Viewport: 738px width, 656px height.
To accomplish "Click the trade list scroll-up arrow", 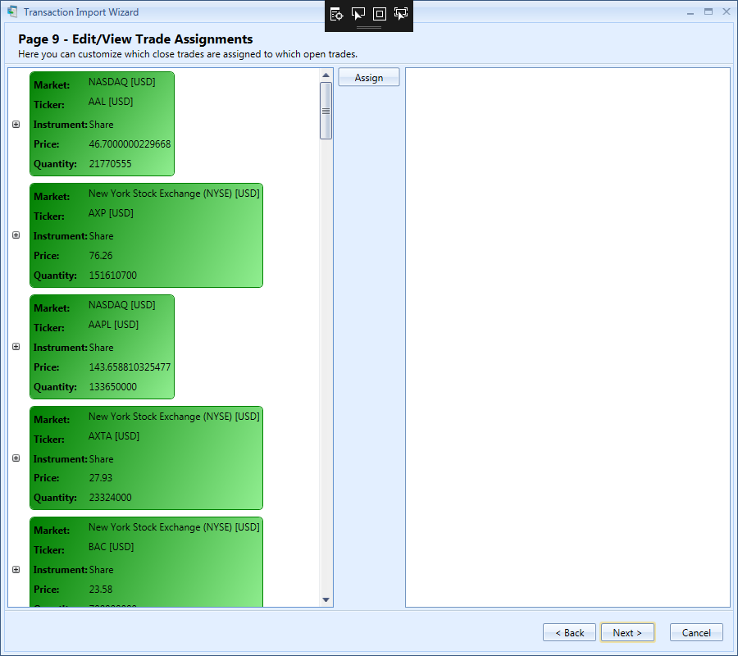I will (x=326, y=75).
